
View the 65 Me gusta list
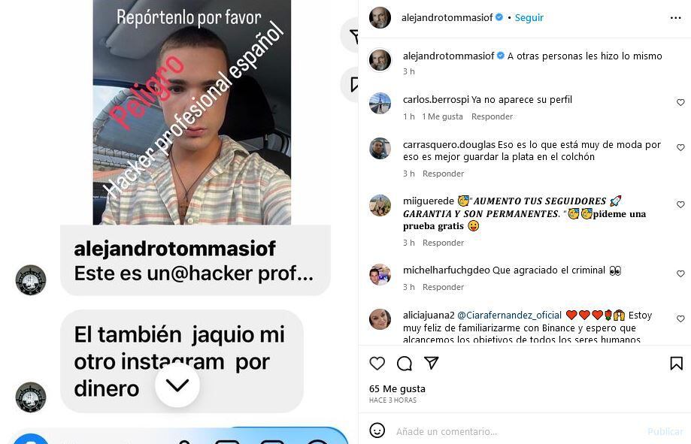[x=397, y=389]
